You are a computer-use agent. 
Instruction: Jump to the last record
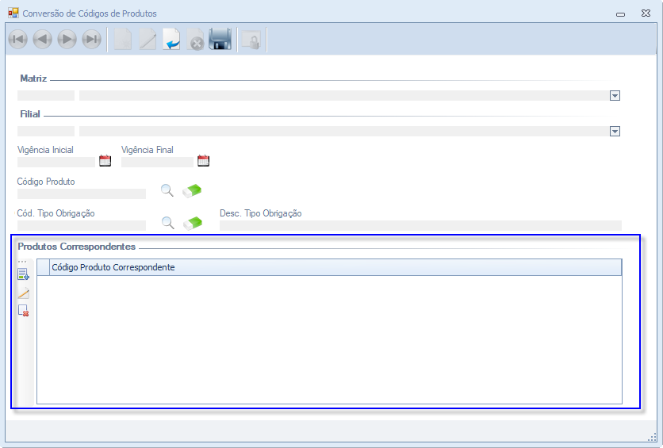pyautogui.click(x=92, y=40)
